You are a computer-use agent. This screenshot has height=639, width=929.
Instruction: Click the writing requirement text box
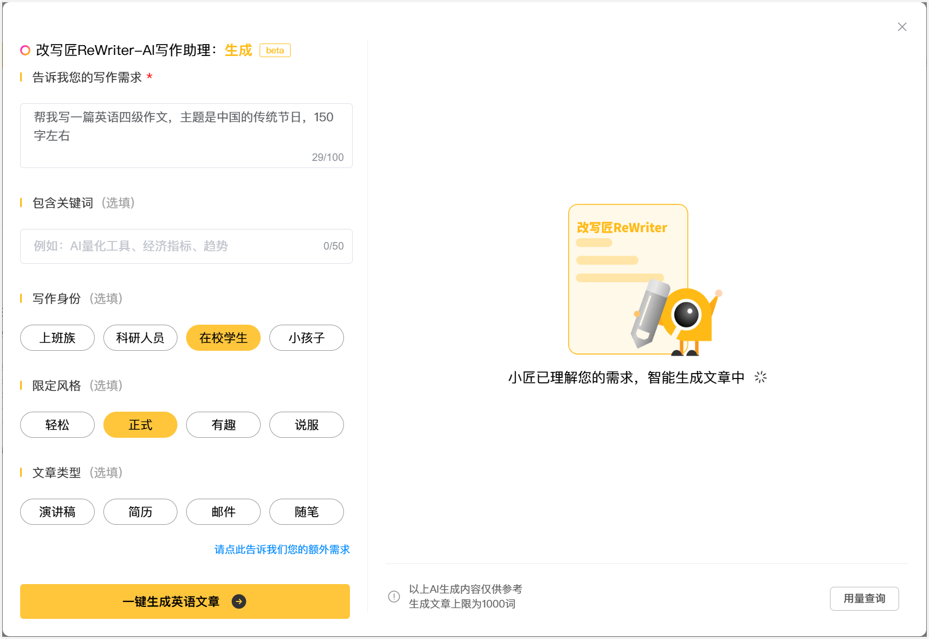tap(186, 135)
